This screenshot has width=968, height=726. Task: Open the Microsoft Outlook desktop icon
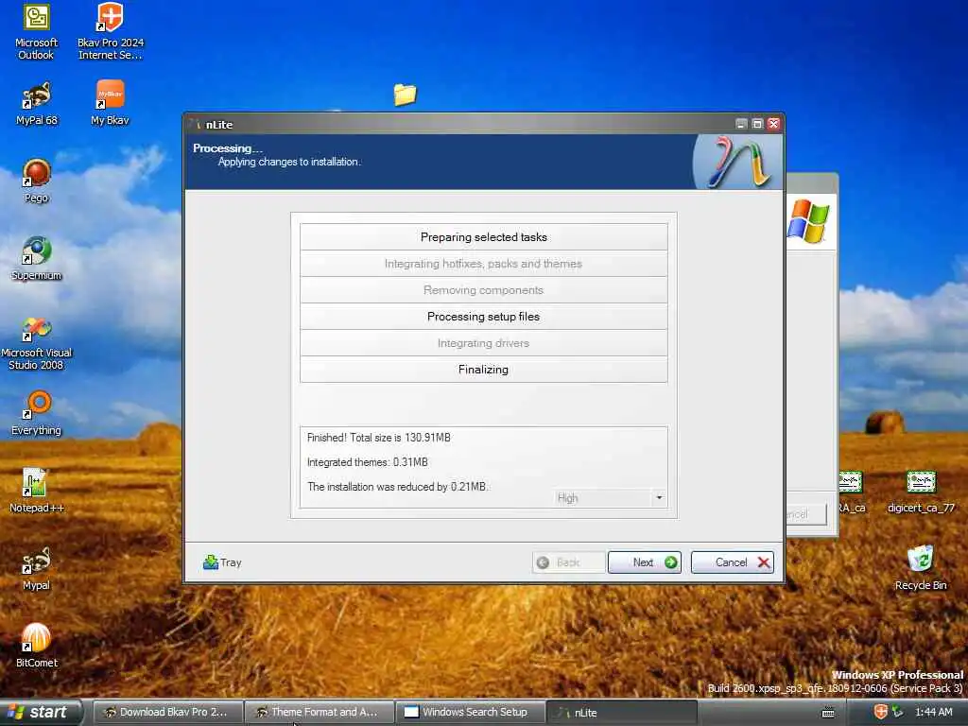37,32
